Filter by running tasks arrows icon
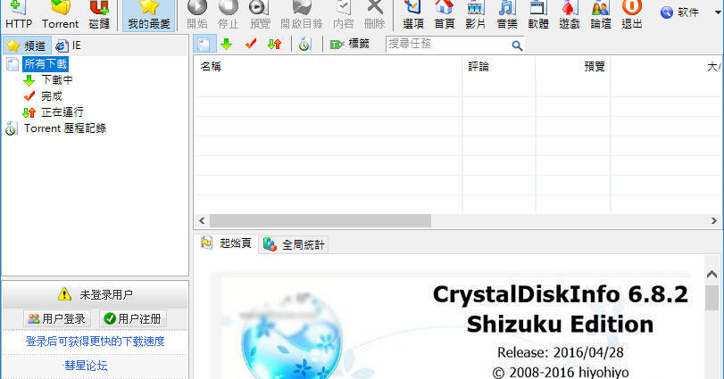724x379 pixels. click(x=275, y=45)
